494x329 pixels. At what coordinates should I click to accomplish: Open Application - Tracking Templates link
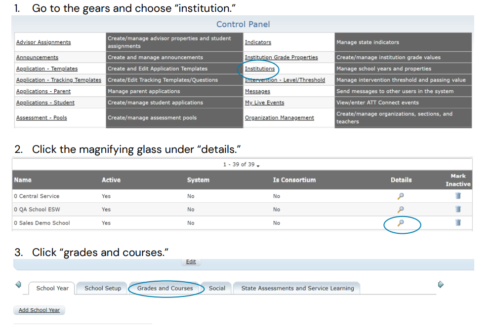59,80
